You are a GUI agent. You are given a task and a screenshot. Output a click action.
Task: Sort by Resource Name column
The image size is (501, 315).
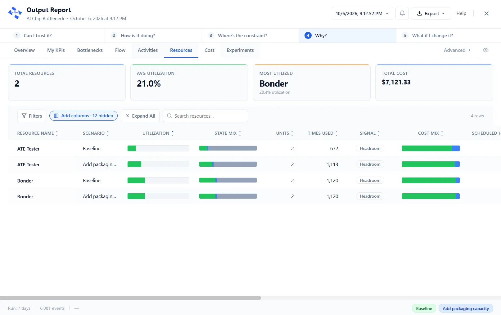pyautogui.click(x=38, y=133)
